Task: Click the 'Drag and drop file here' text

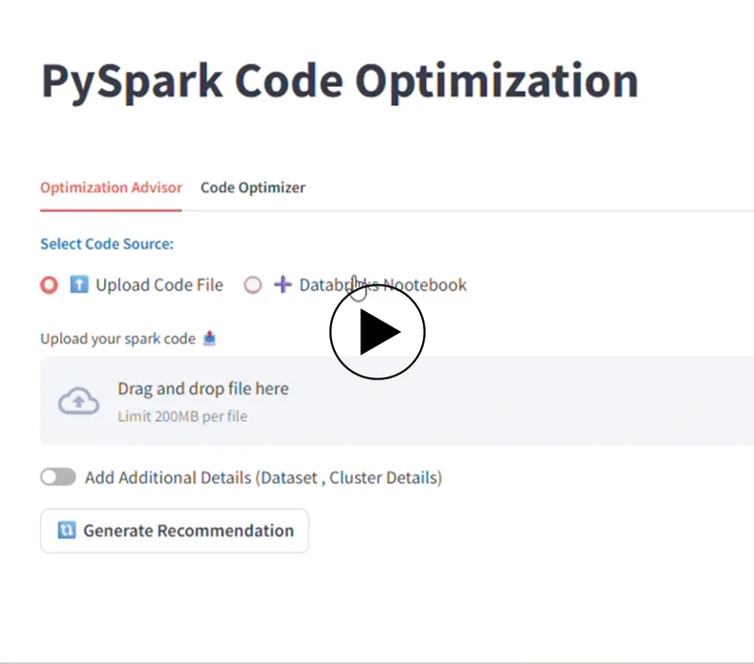Action: tap(202, 389)
